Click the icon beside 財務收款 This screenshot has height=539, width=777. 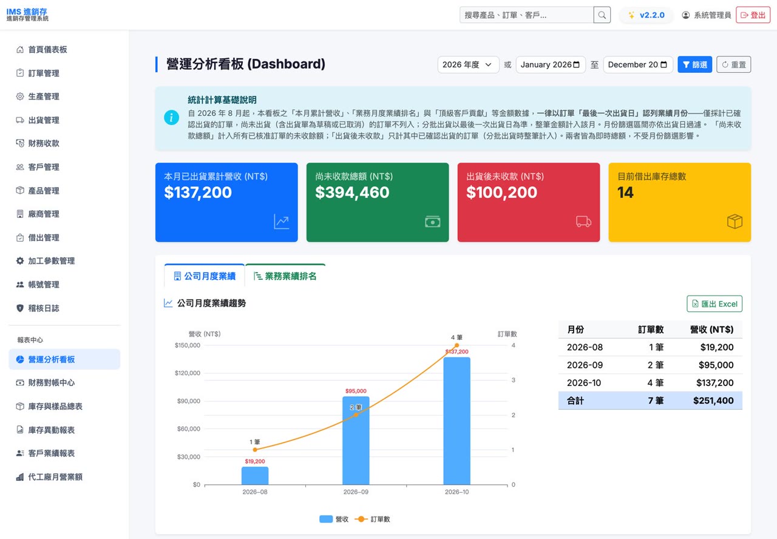pyautogui.click(x=20, y=143)
